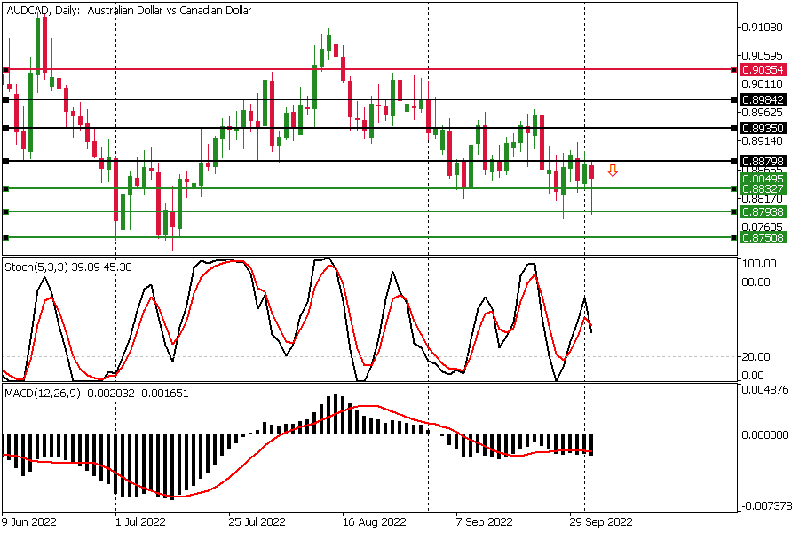Click the Stoch(5,3,3) indicator label
This screenshot has width=799, height=533.
click(x=68, y=266)
